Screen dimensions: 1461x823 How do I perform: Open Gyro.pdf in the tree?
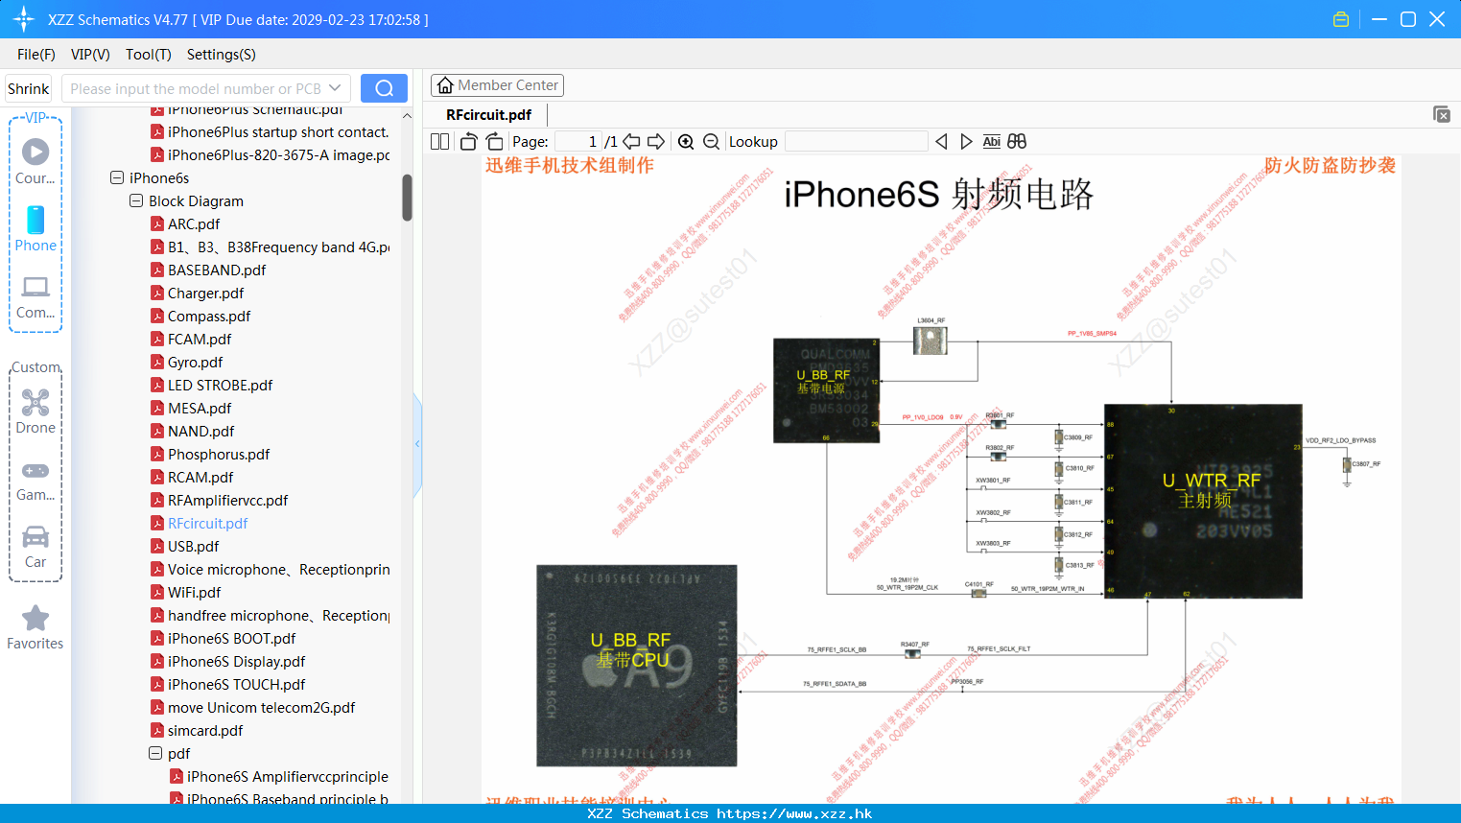coord(195,362)
